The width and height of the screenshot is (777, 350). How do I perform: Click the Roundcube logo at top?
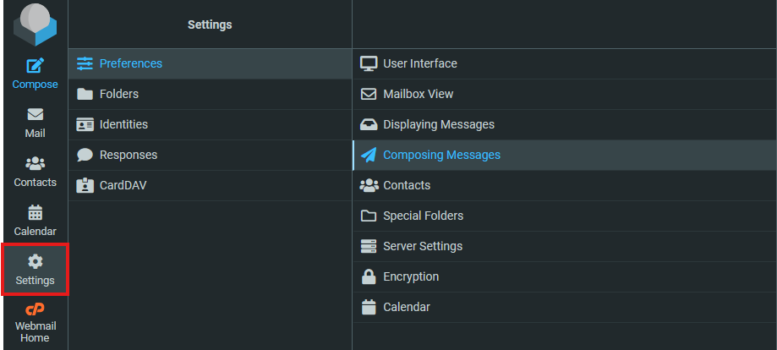tap(35, 24)
